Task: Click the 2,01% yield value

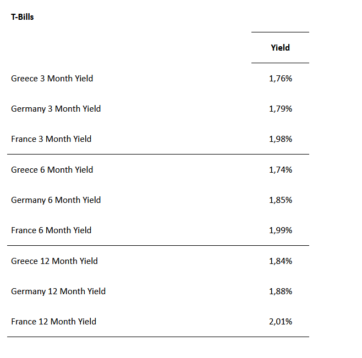Action: [x=280, y=322]
